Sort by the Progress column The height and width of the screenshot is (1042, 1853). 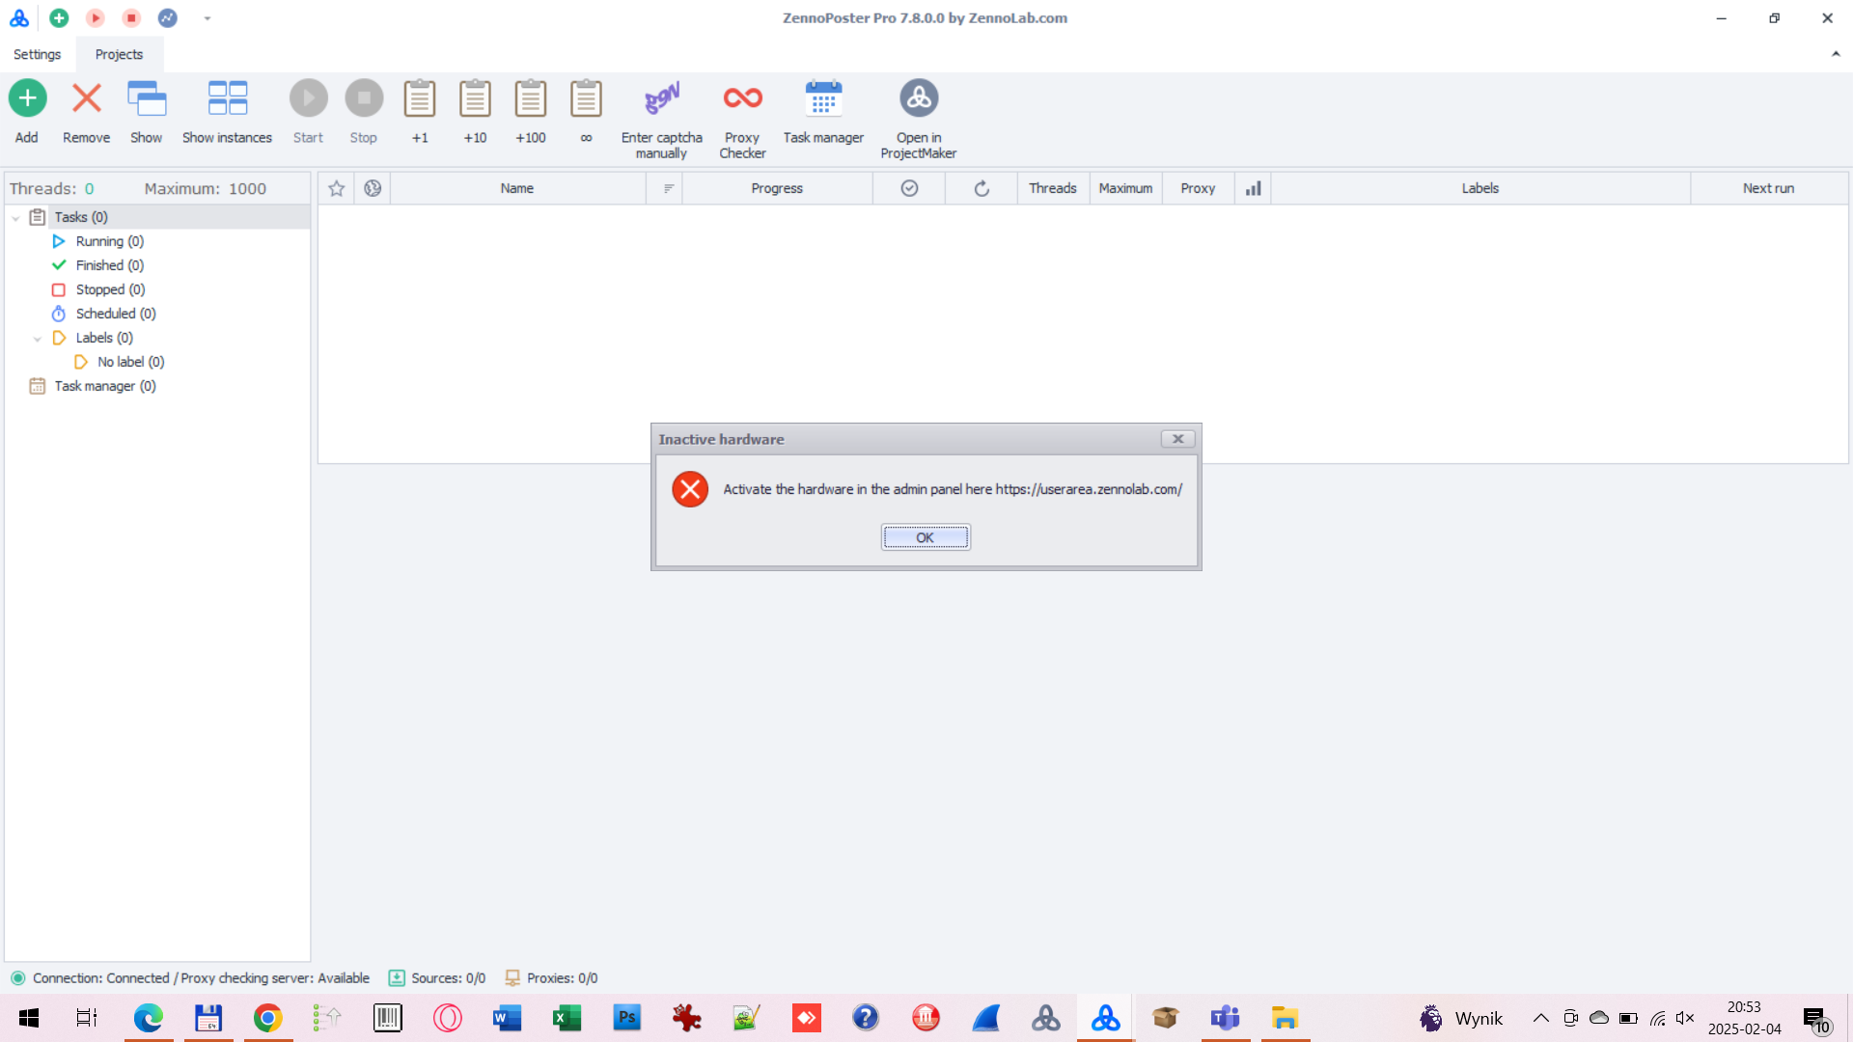click(777, 188)
